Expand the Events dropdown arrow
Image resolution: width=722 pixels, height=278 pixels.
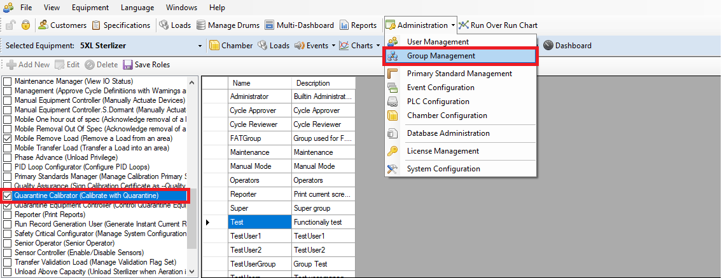click(333, 46)
